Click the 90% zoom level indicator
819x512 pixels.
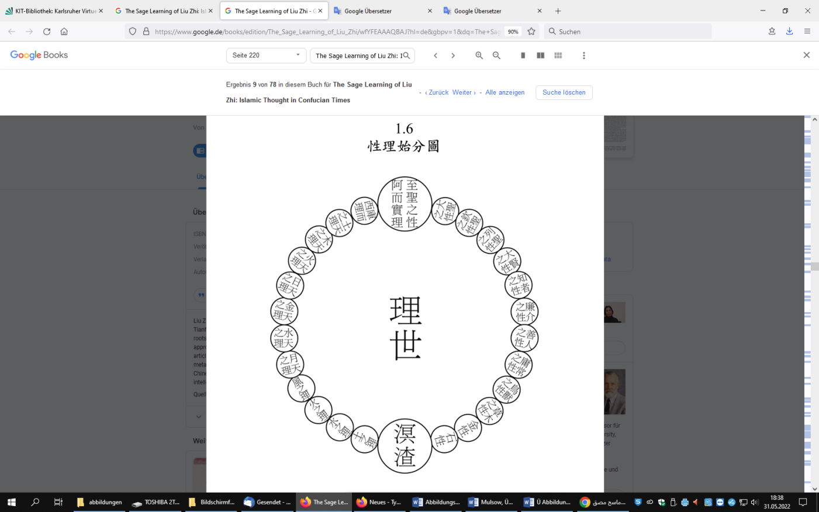click(x=513, y=32)
